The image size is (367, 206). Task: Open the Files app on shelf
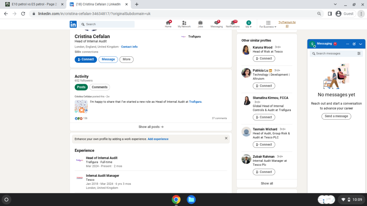(191, 200)
